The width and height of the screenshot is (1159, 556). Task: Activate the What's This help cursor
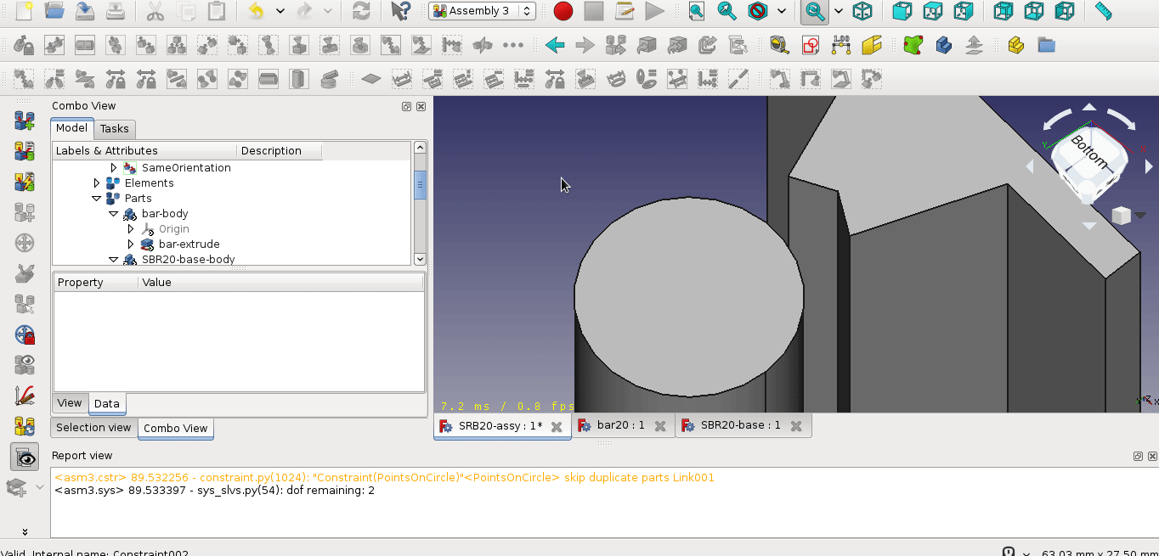point(400,11)
